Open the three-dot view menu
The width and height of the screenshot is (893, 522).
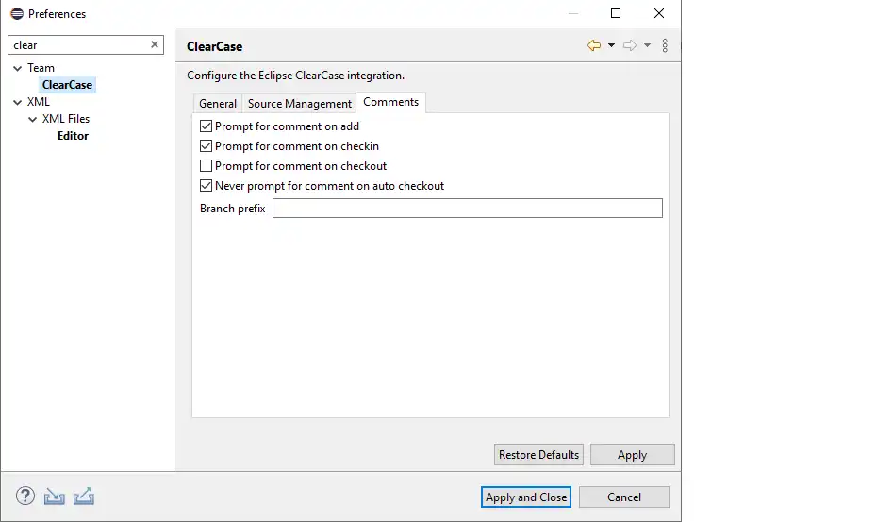coord(665,45)
